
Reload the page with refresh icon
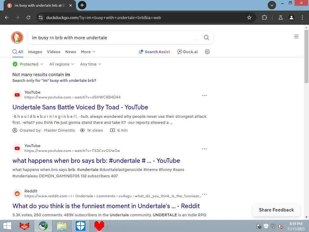(28, 18)
